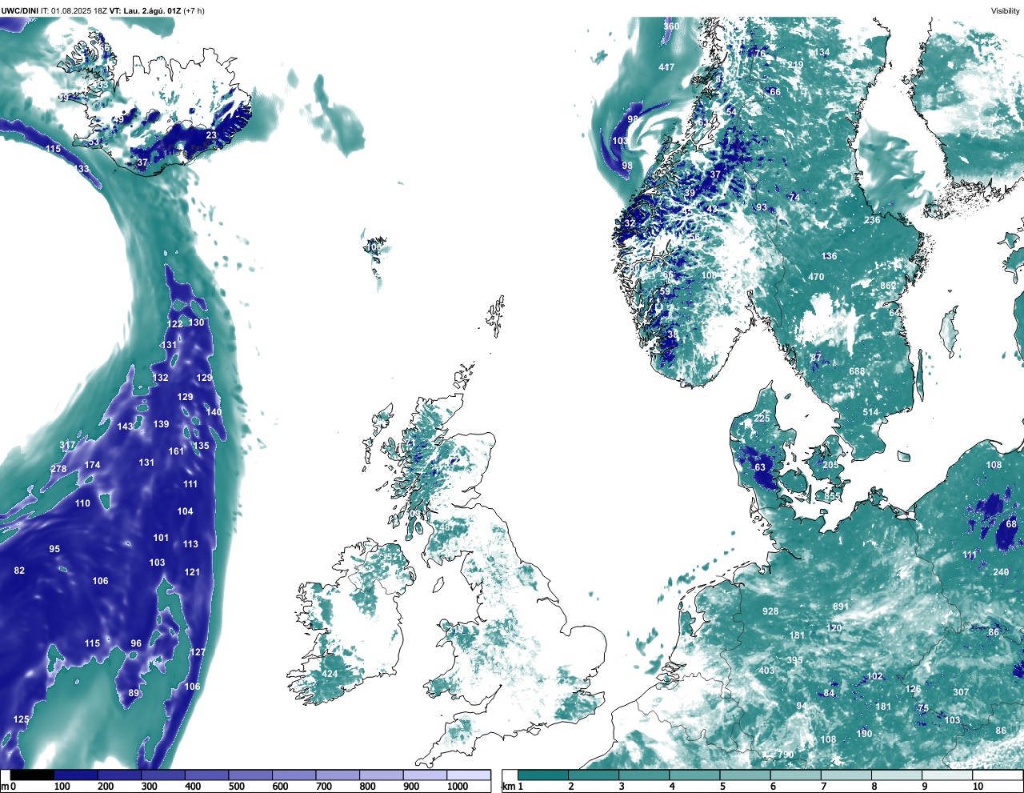Click the value '140' in the Atlantic fog
Viewport: 1024px width, 793px height.
[x=214, y=412]
